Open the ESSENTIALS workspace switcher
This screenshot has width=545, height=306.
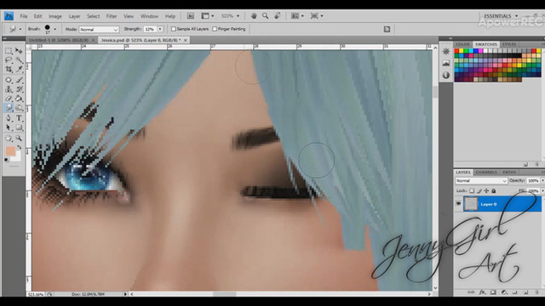click(501, 16)
